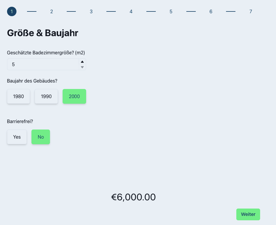This screenshot has width=276, height=225.
Task: Increase bathroom size with up arrow
Action: click(x=82, y=62)
